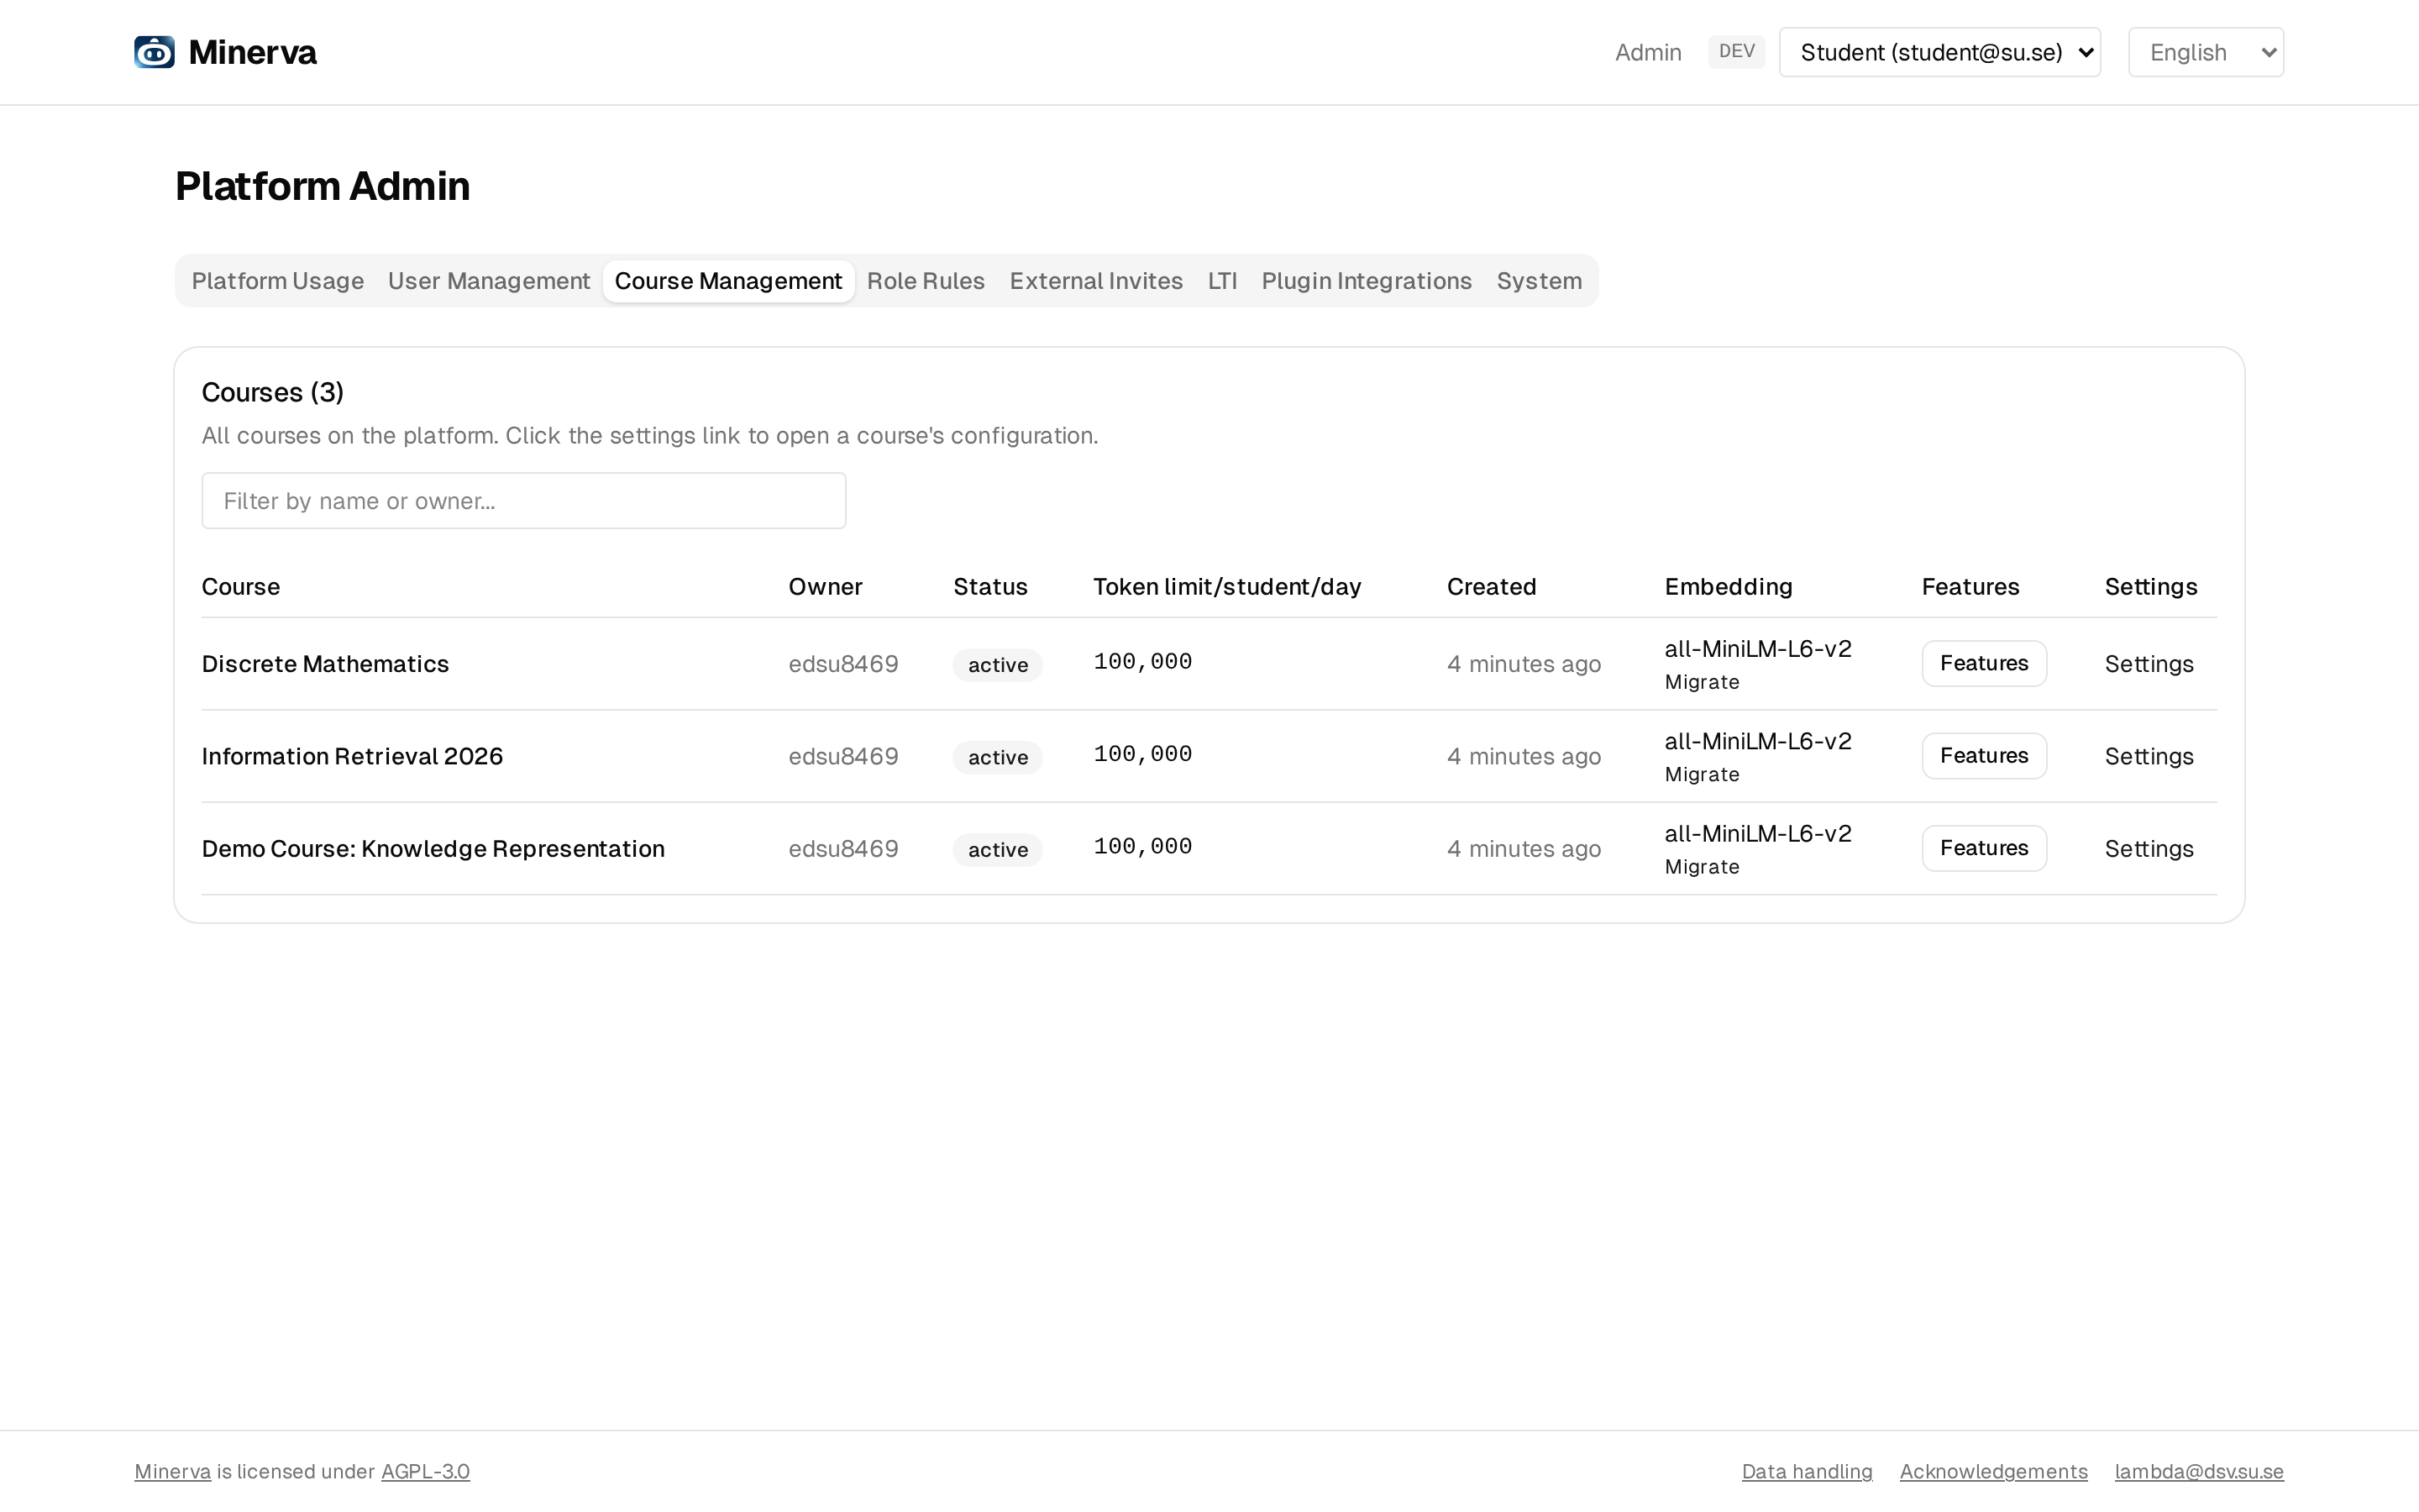Click the Information Retrieval 2026 course name
The height and width of the screenshot is (1512, 2419).
pyautogui.click(x=352, y=756)
